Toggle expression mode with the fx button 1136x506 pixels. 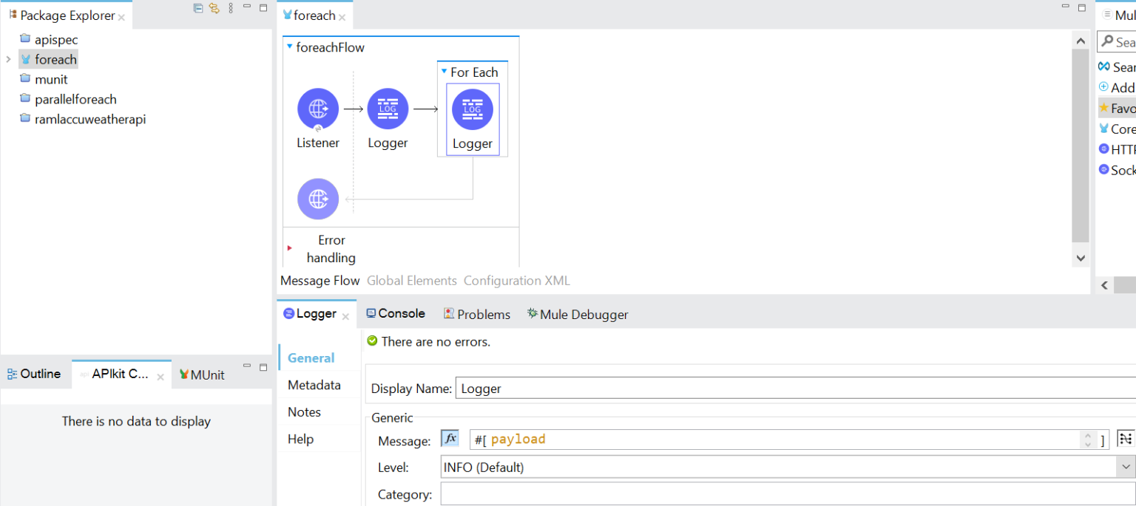450,437
